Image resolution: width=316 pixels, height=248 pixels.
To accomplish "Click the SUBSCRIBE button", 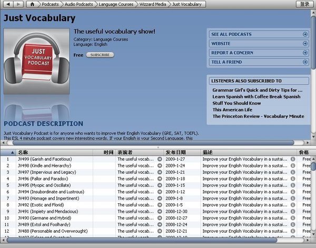I will tap(100, 55).
